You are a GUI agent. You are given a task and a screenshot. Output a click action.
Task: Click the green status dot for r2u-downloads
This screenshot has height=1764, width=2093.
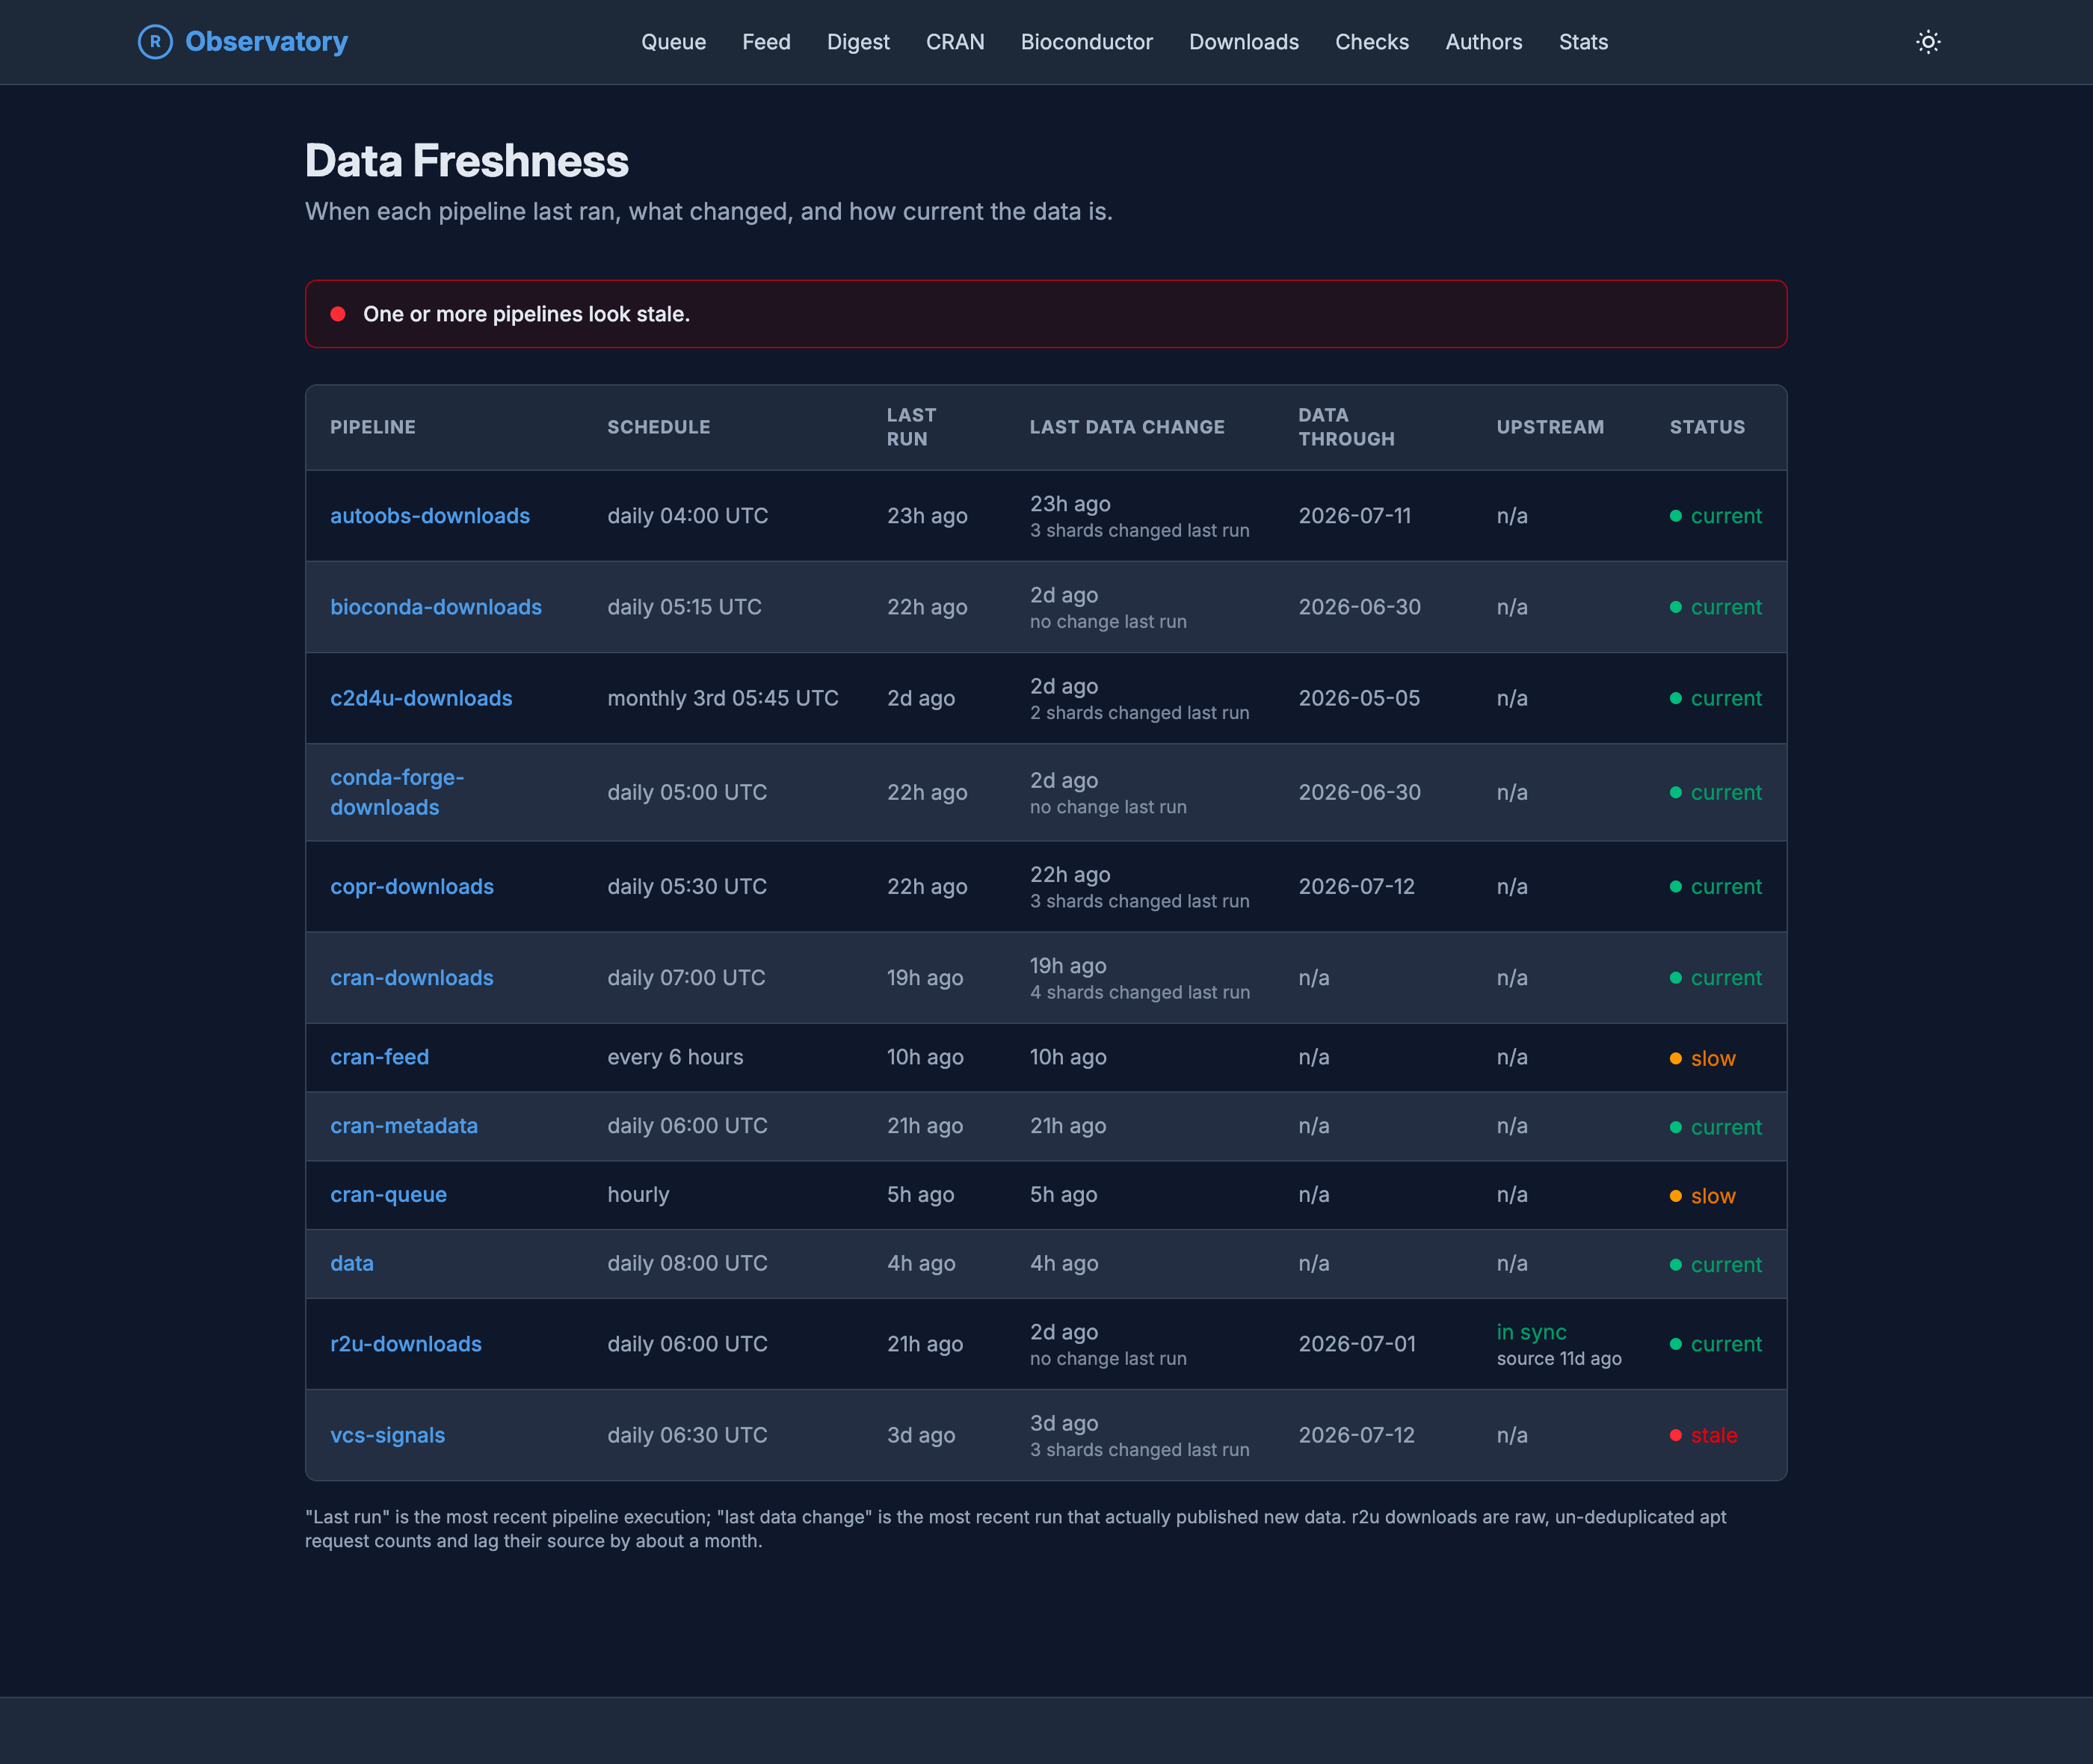(1676, 1344)
